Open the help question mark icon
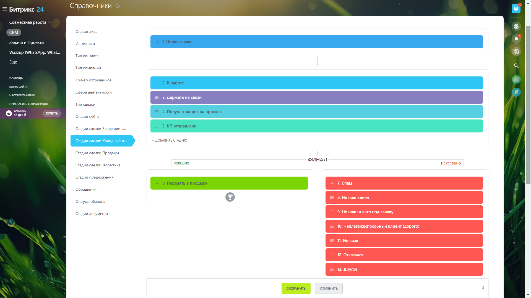 [516, 9]
